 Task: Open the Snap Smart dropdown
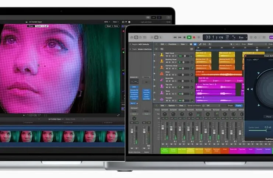coord(257,44)
